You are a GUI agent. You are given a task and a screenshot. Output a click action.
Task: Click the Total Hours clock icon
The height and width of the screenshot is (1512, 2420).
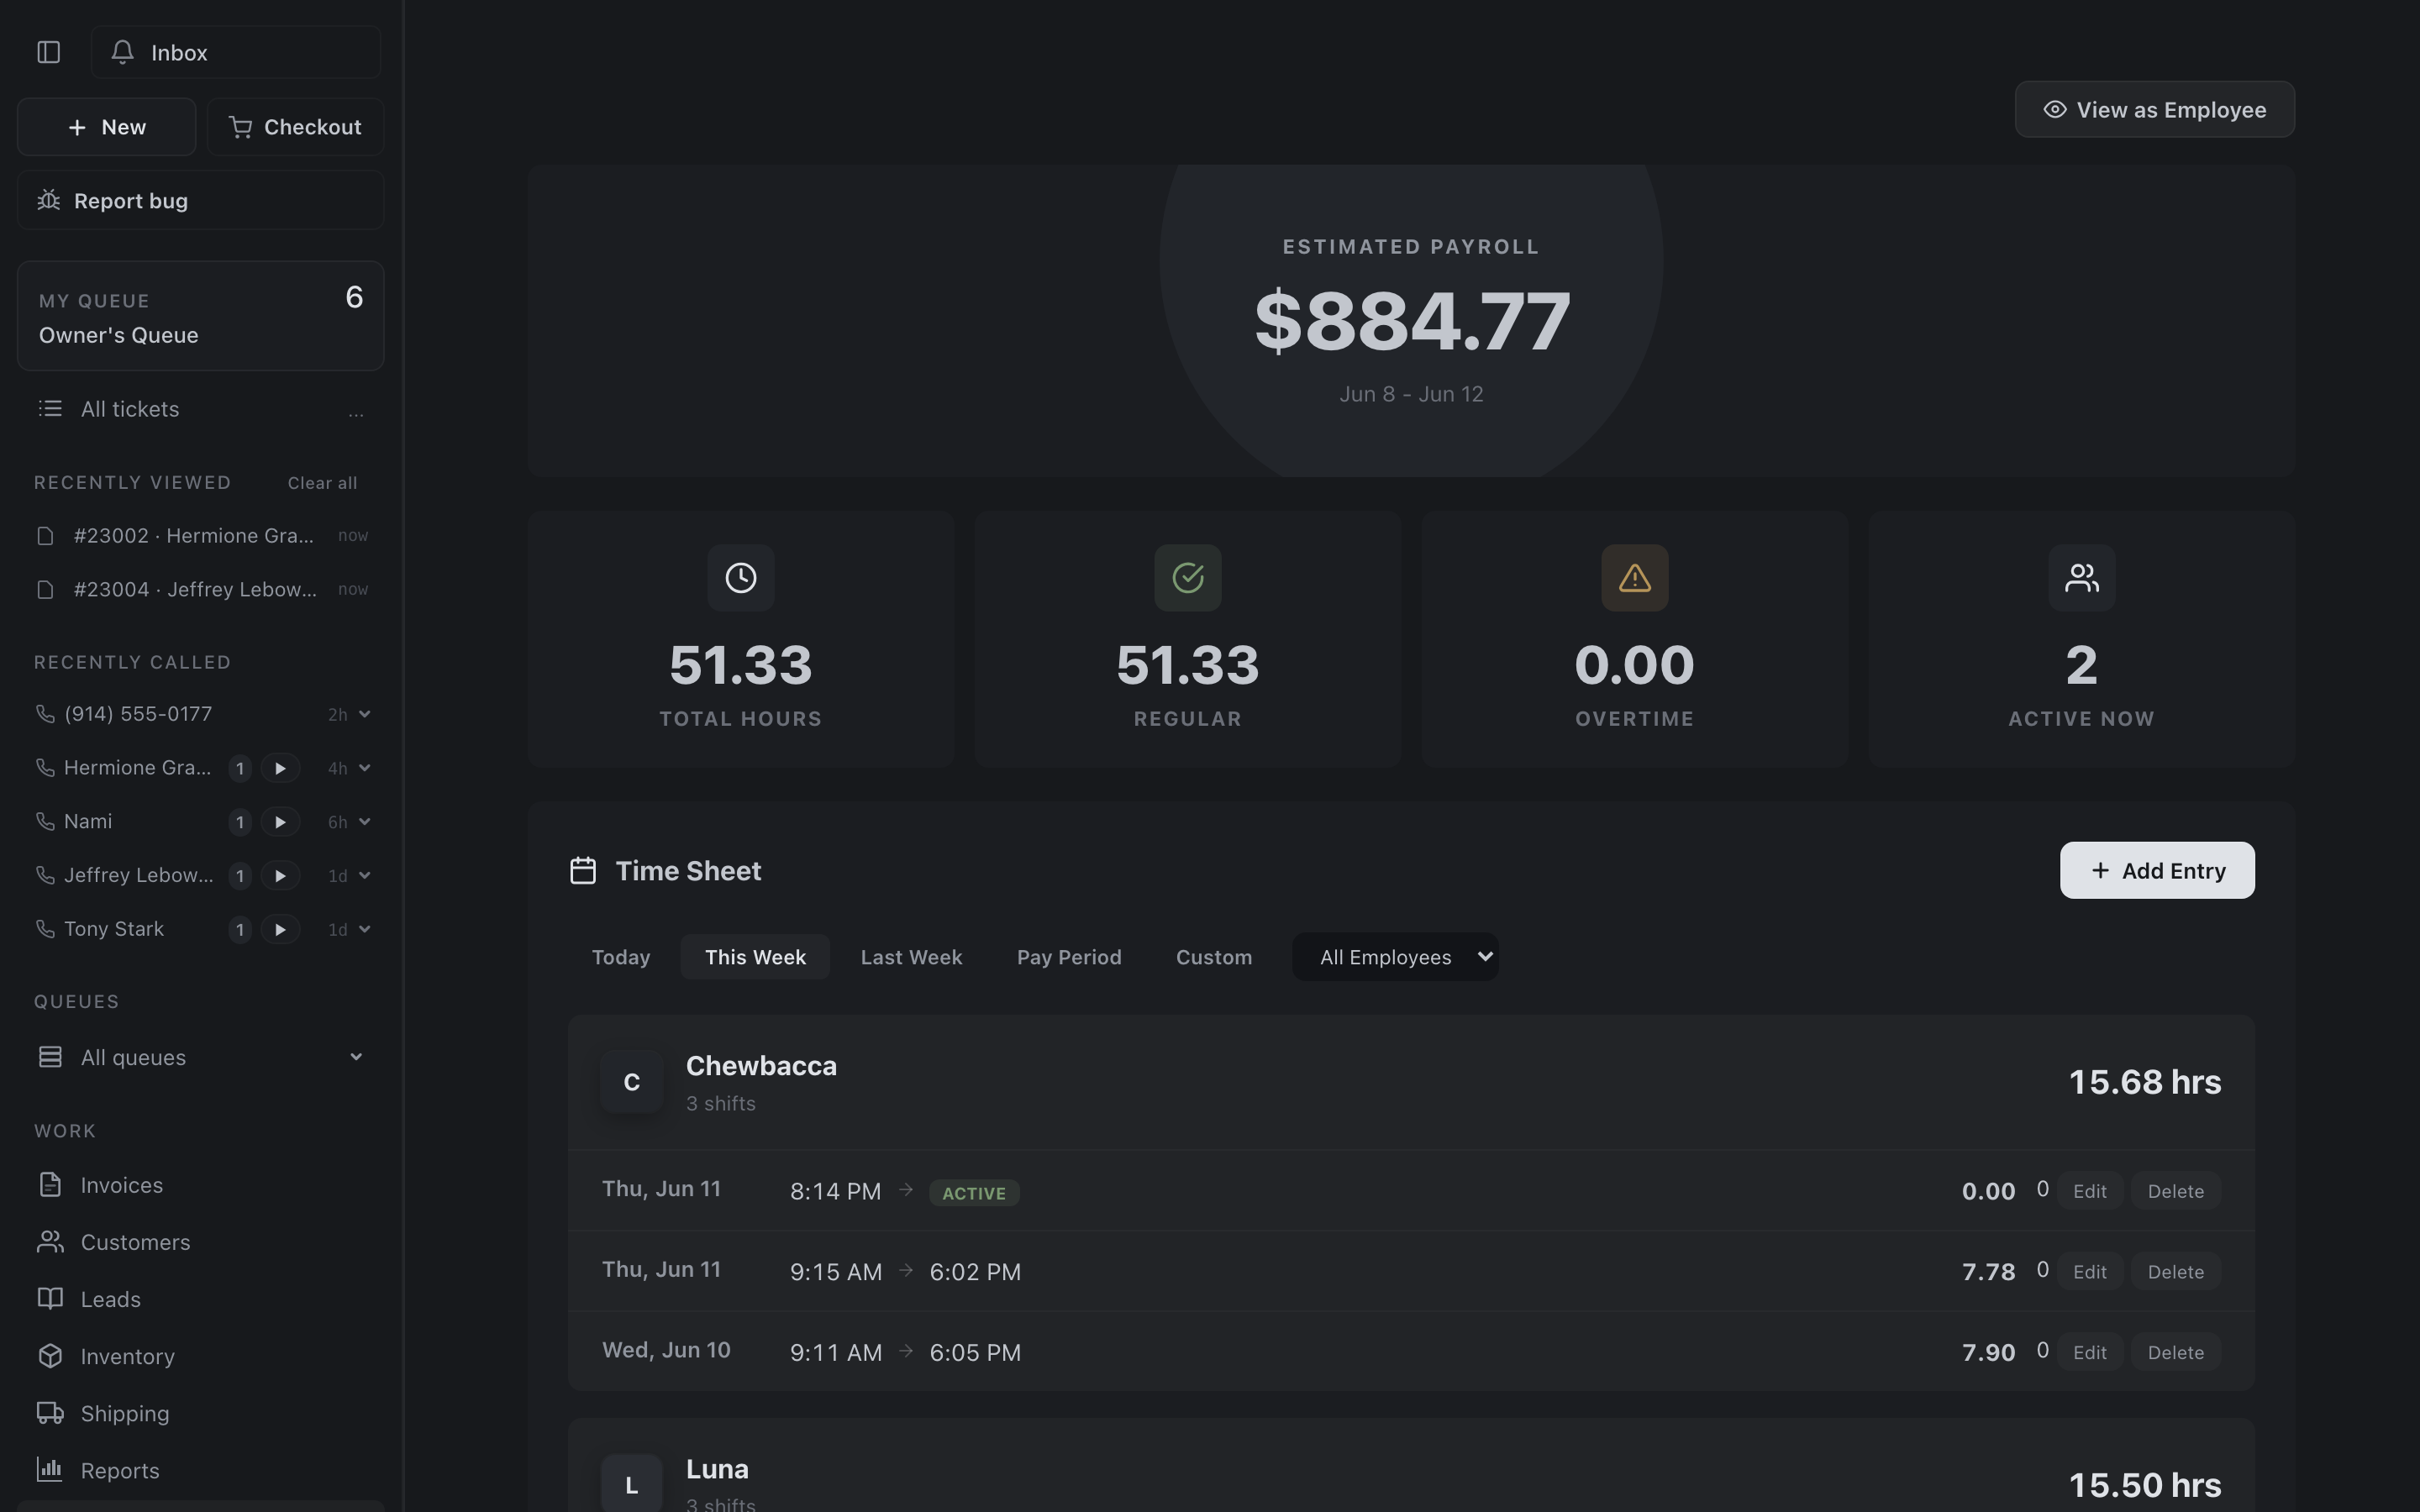(x=740, y=577)
